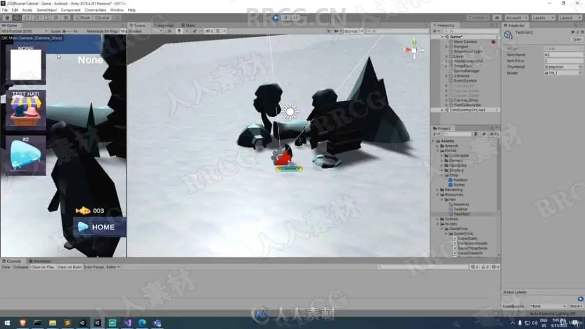Select the Rect transform tool
This screenshot has height=329, width=585.
(46, 18)
